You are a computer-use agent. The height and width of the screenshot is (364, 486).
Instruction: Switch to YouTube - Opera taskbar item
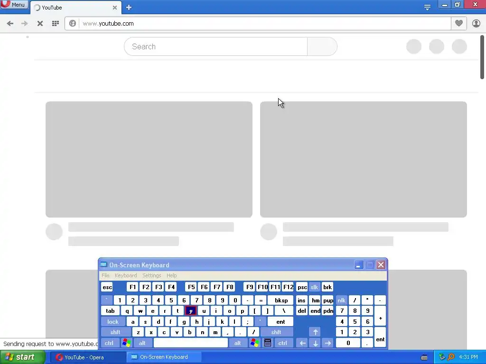(87, 357)
